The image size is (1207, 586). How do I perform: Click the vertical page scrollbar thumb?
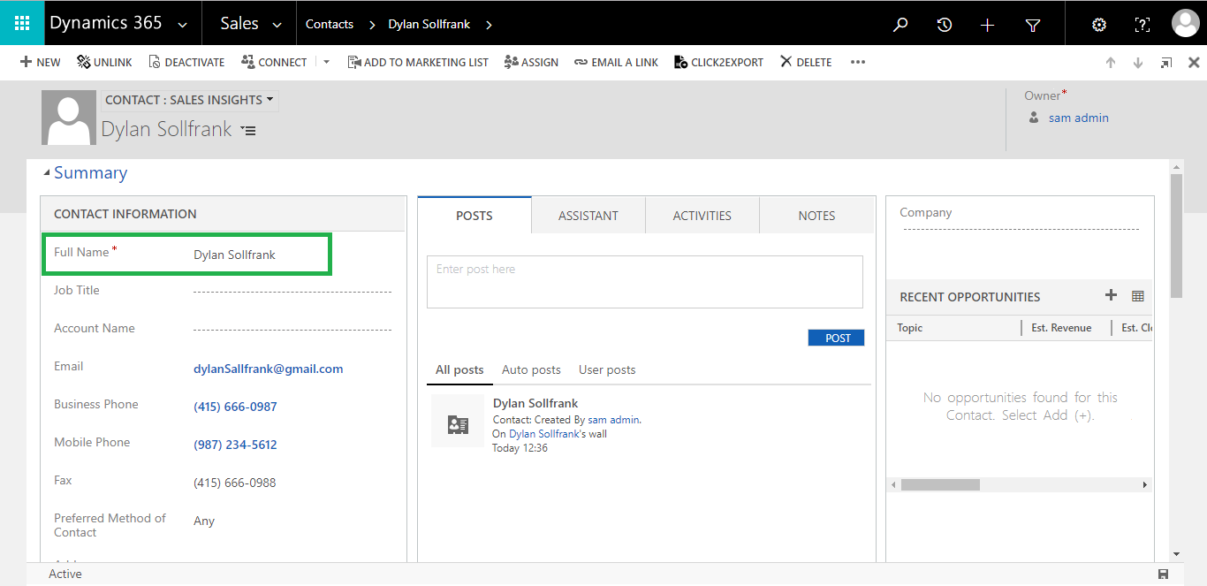coord(1176,236)
